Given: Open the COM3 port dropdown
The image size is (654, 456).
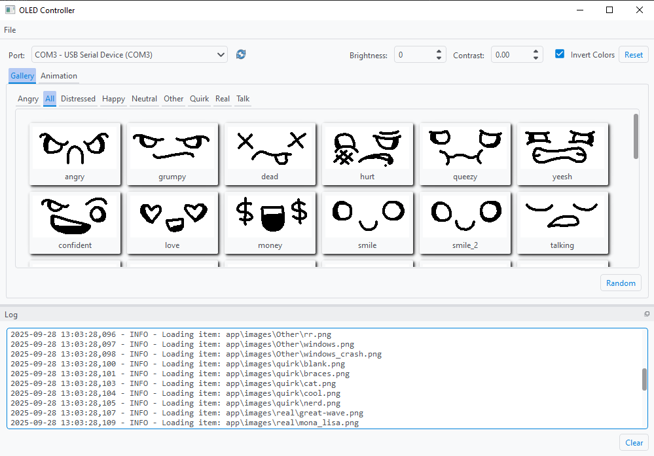Looking at the screenshot, I should tap(130, 54).
